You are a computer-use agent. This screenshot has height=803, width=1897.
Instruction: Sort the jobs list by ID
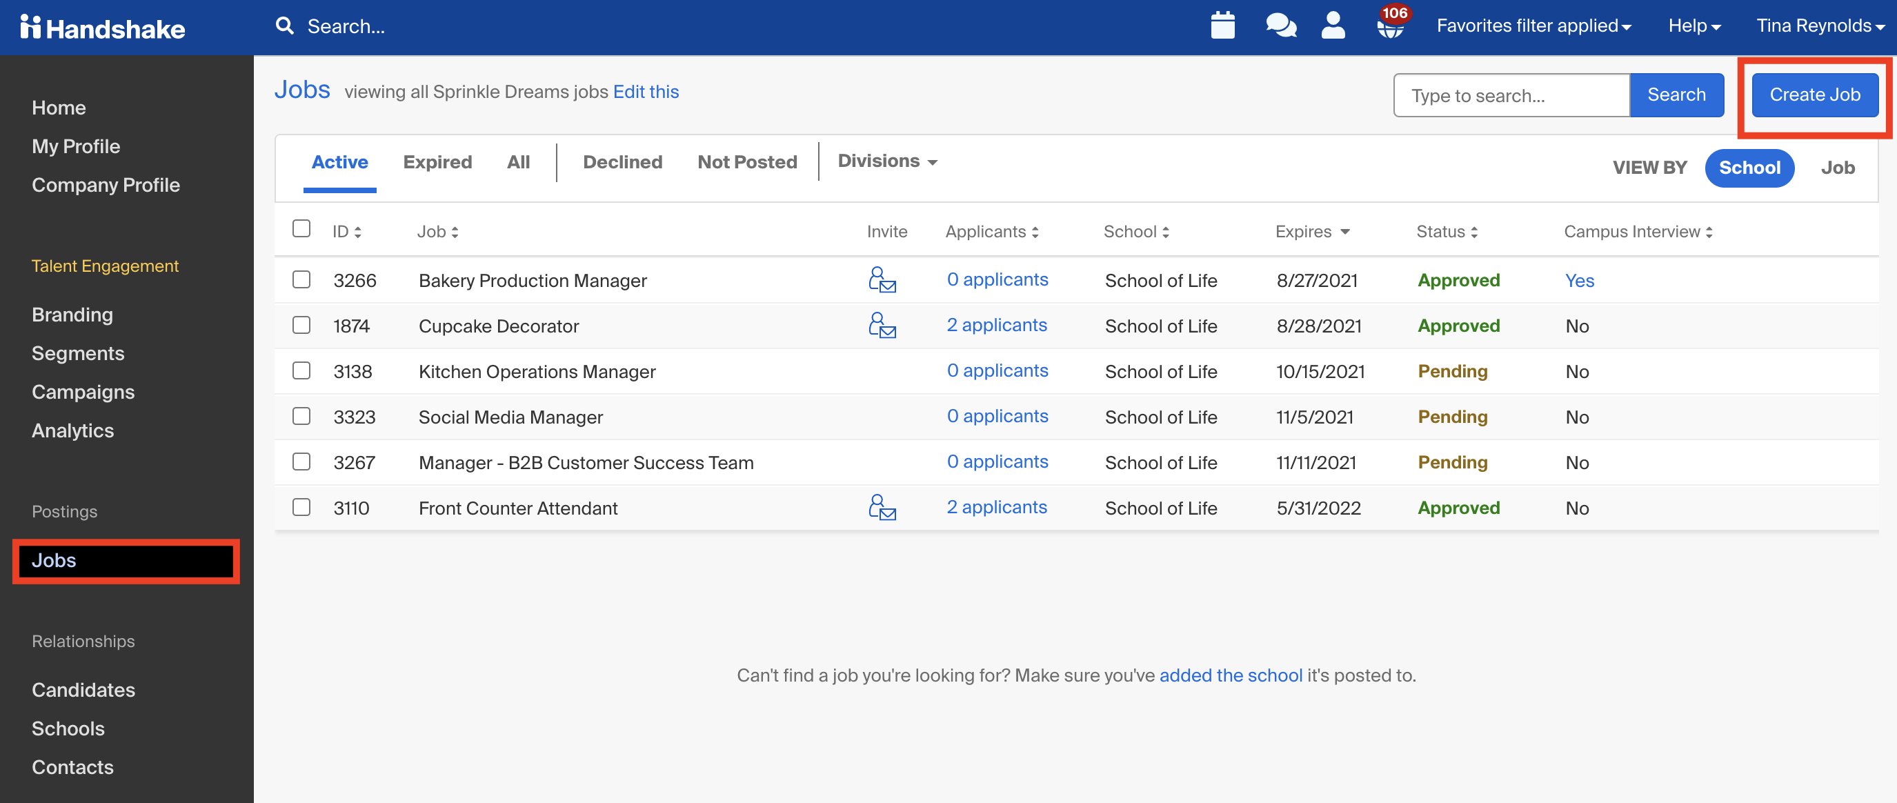346,230
